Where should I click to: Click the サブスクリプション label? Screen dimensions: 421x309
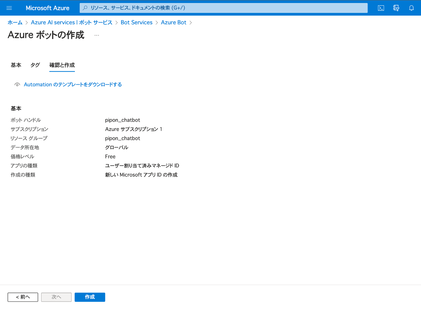[29, 129]
